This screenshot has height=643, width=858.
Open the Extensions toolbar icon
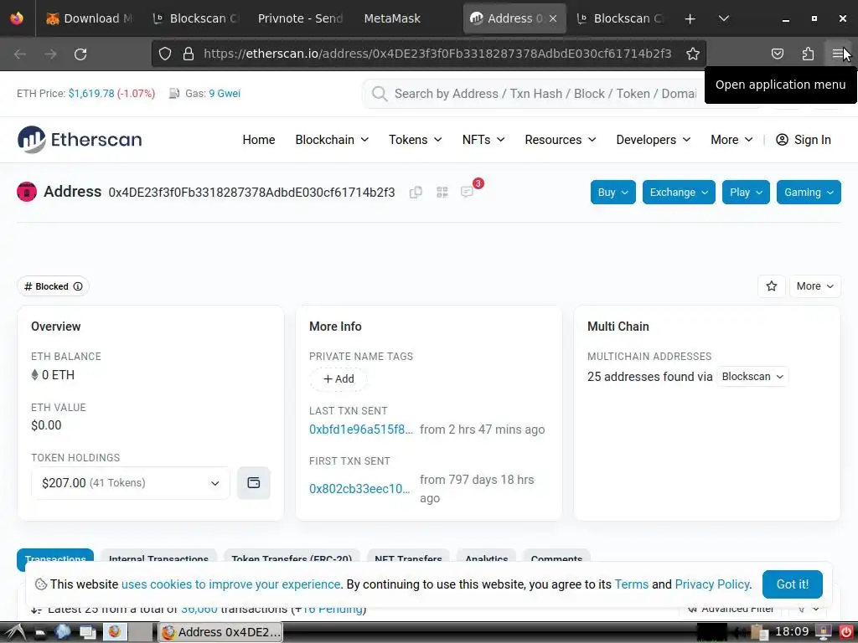[x=808, y=54]
